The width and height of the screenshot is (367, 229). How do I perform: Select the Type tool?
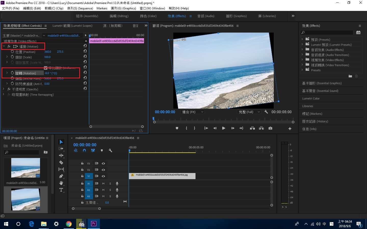click(61, 190)
